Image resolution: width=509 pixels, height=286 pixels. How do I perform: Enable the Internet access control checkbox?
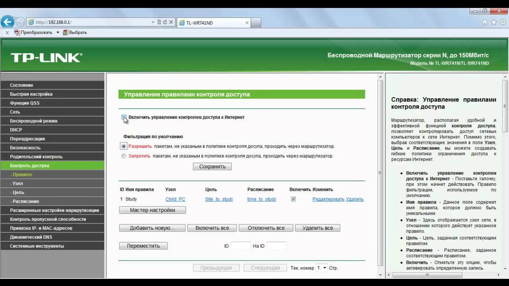(x=124, y=117)
